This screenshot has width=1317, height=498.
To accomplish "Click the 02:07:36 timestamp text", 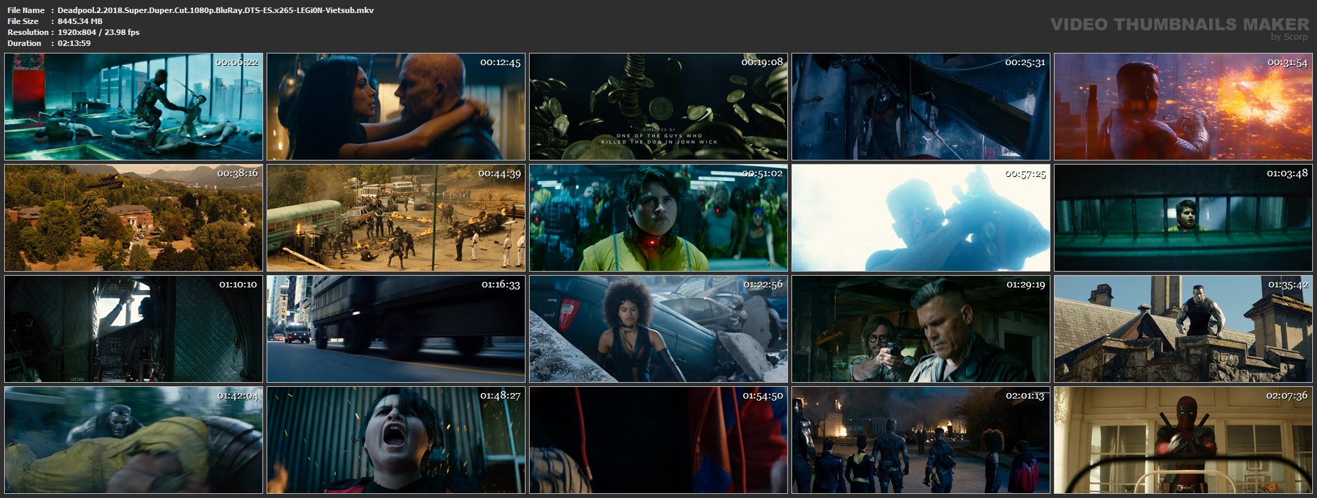I will click(x=1287, y=396).
